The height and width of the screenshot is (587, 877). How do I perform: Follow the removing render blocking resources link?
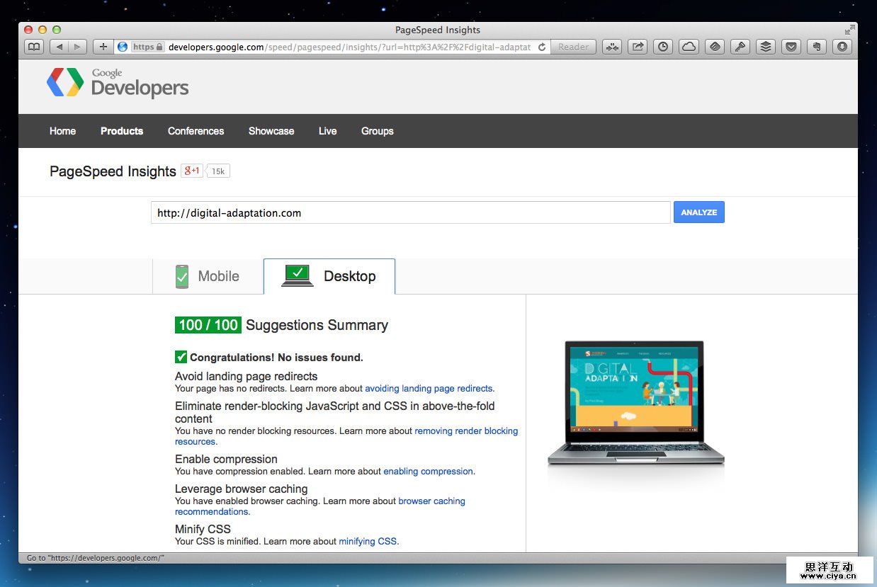tap(466, 431)
